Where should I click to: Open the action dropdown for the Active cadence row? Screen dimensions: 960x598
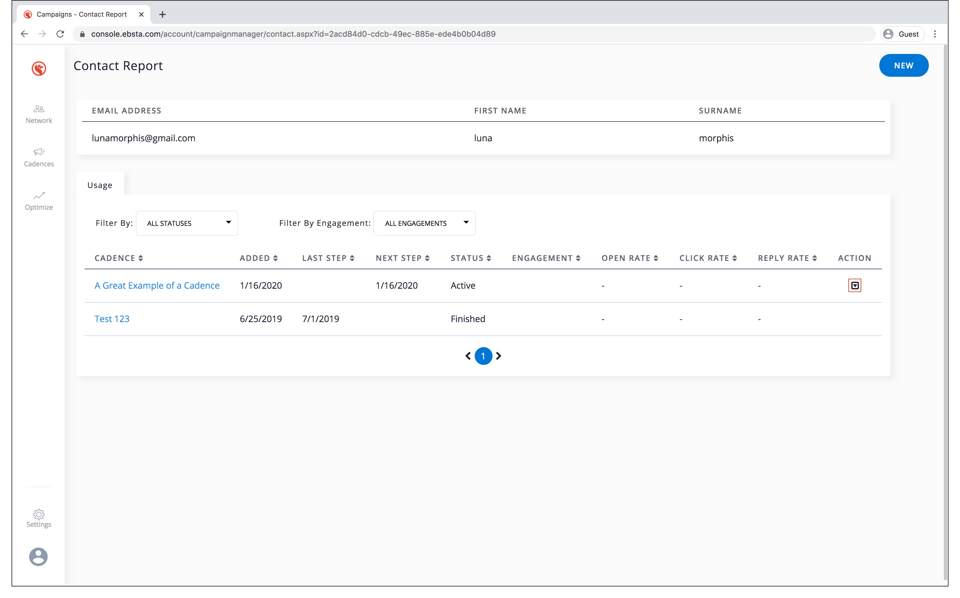point(854,285)
